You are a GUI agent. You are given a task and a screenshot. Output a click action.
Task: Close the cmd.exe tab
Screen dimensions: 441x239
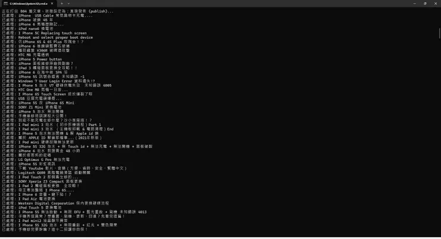coord(52,4)
